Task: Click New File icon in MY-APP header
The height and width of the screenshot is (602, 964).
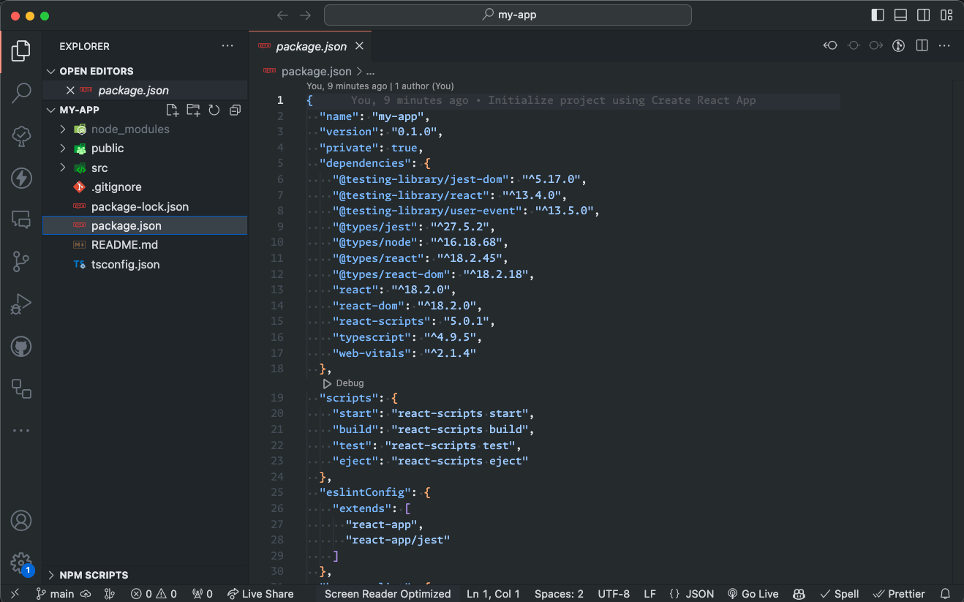Action: pos(172,110)
